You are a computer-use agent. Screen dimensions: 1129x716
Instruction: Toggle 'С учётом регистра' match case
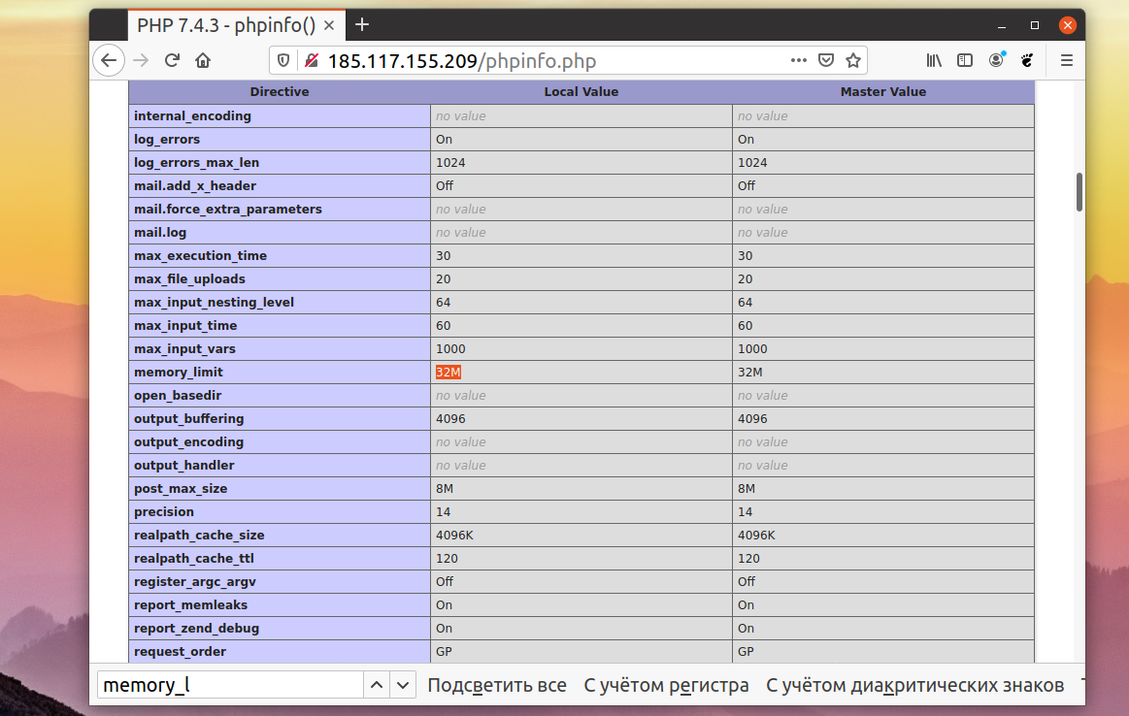tap(666, 685)
